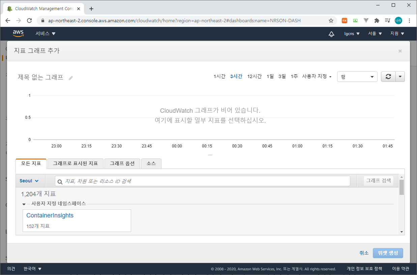Open 이용 약관 link
Viewport: 417px width, 275px height.
(x=400, y=269)
